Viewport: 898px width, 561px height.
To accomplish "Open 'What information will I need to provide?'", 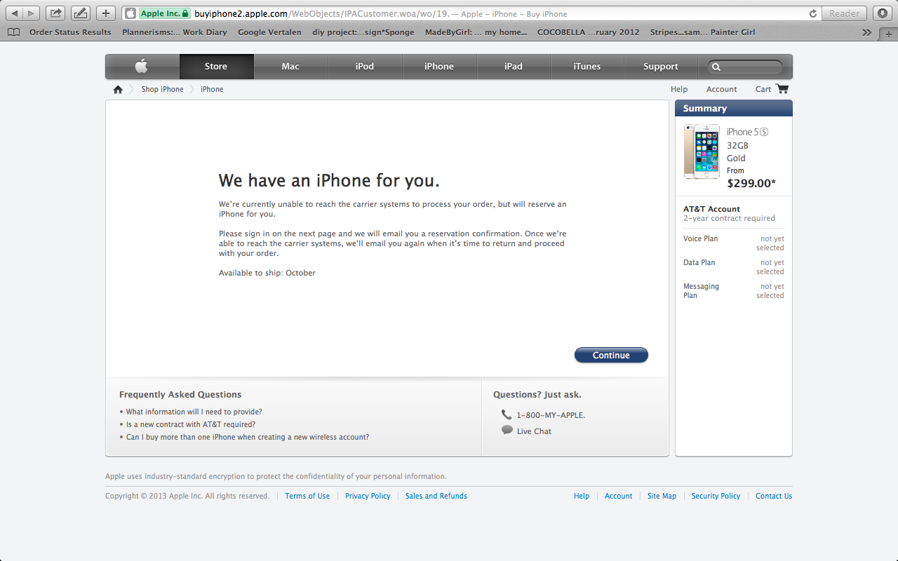I will click(x=194, y=412).
